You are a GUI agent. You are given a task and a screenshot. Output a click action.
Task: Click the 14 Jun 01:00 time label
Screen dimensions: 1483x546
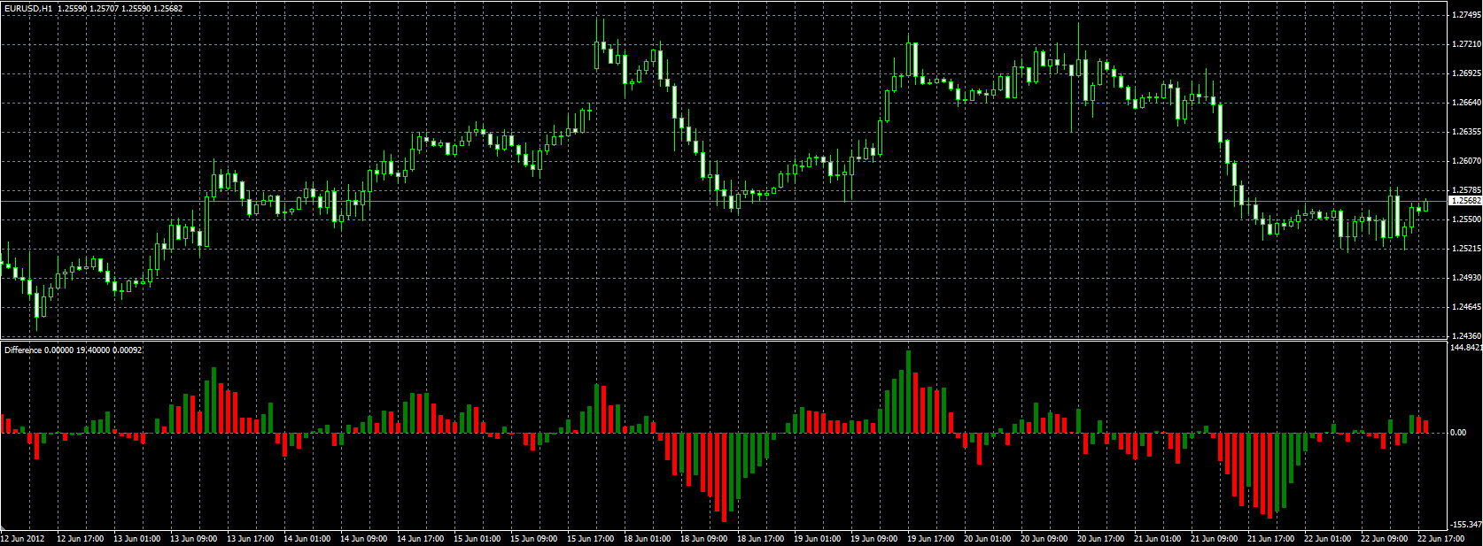[x=307, y=539]
